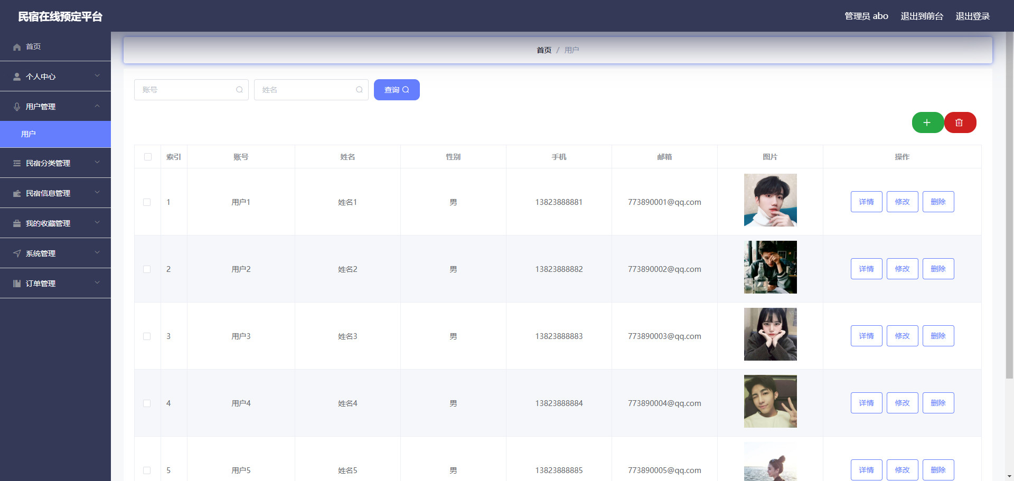Click the paper-plane icon for 系统管理
This screenshot has height=481, width=1014.
[x=17, y=254]
